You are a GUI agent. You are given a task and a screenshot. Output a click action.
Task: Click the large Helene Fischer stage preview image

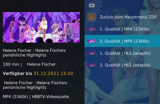point(41,27)
